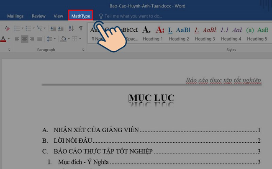
Task: Switch to the Mailings tab
Action: tap(15, 16)
